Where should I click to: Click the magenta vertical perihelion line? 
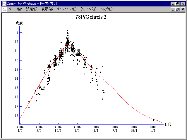click(x=64, y=88)
